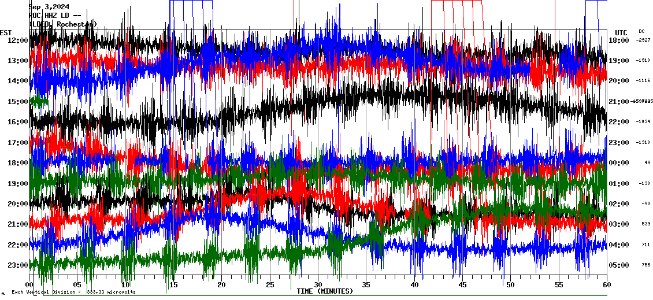Click the EST column heading
The width and height of the screenshot is (653, 300).
click(x=6, y=32)
